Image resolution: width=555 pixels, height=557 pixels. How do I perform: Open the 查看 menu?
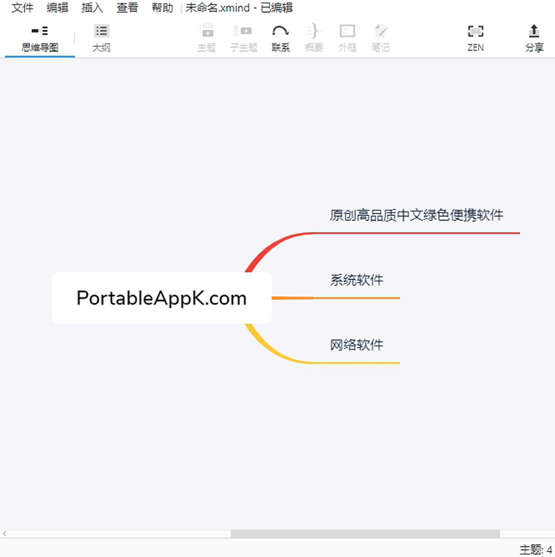point(127,8)
